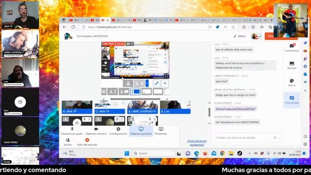Click the Invitar add-person icon

click(x=68, y=140)
